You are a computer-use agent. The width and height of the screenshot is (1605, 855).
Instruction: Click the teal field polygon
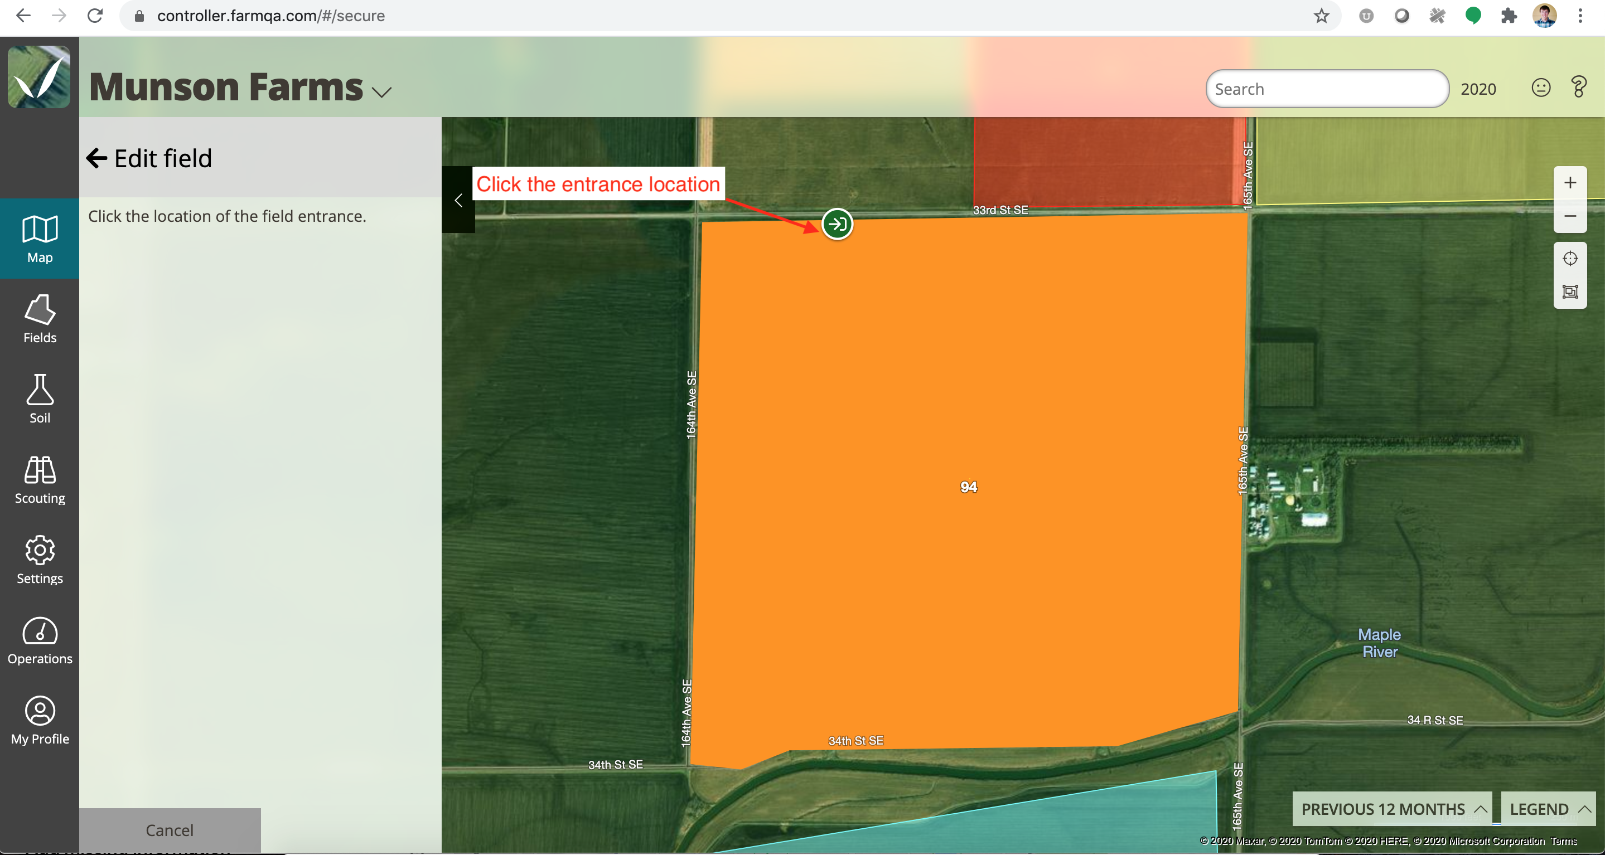1090,822
